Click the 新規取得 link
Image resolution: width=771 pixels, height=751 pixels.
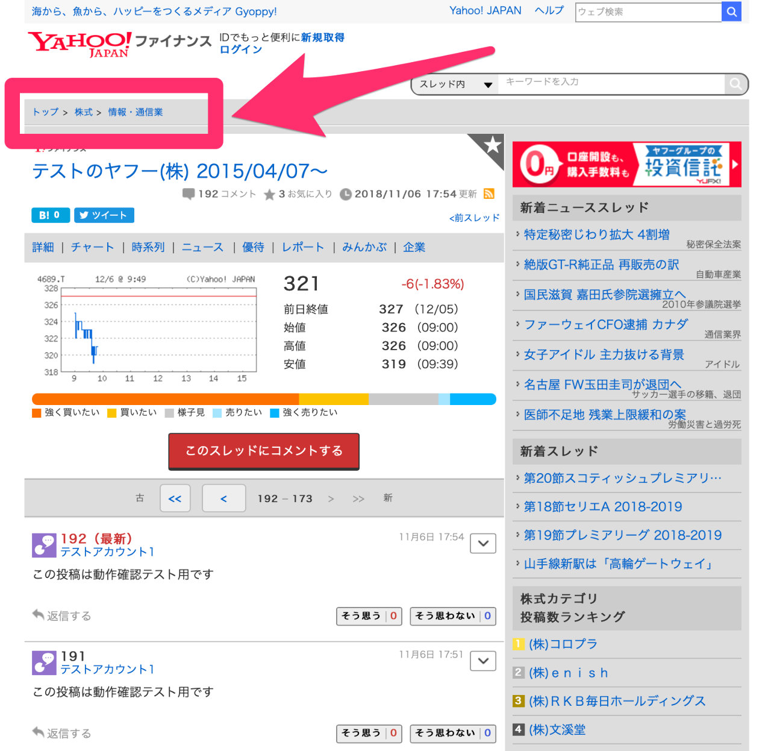click(323, 37)
